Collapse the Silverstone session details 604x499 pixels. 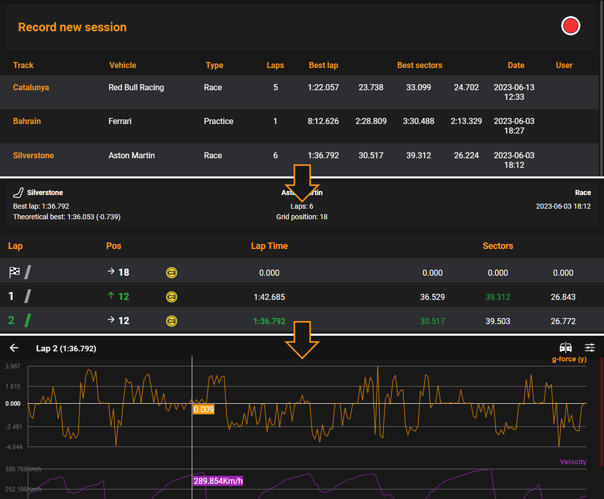[33, 155]
